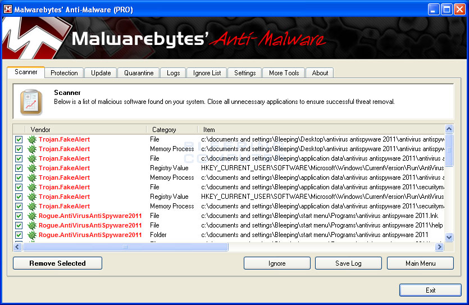Screen dimensions: 469x305
Task: Select the Rogue.AntiVirusAntiSpyware2011 vendor name in the Folder row
Action: pos(90,235)
